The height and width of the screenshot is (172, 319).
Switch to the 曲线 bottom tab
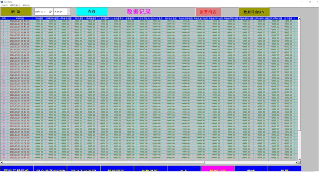(251, 169)
